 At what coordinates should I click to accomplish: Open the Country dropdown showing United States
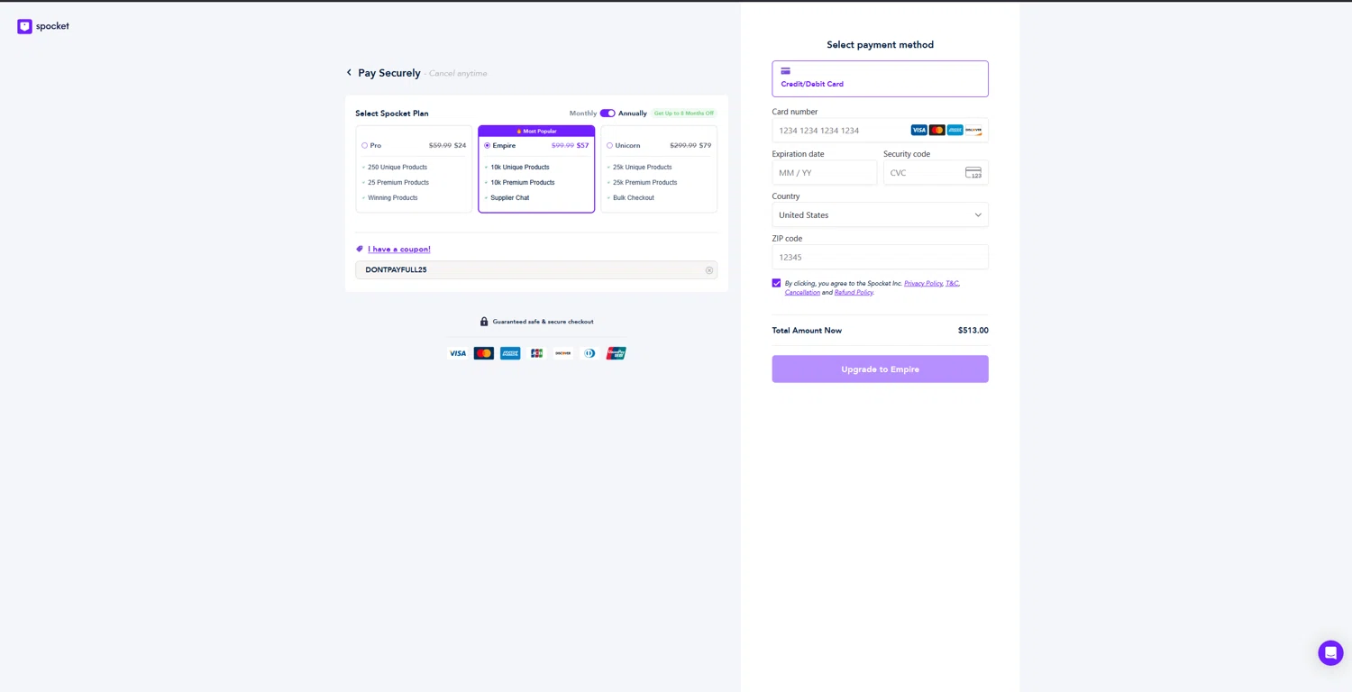(880, 214)
